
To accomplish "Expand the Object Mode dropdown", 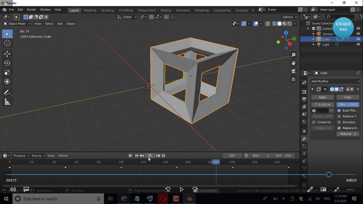I will pos(17,24).
